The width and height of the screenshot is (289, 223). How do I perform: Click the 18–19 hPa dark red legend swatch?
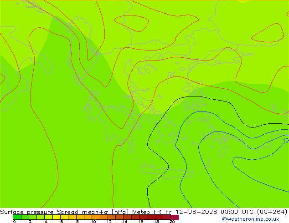point(159,217)
